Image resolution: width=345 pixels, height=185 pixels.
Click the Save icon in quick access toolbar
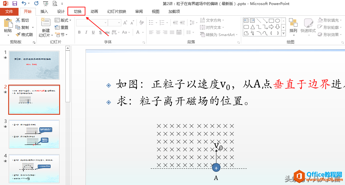pyautogui.click(x=14, y=3)
